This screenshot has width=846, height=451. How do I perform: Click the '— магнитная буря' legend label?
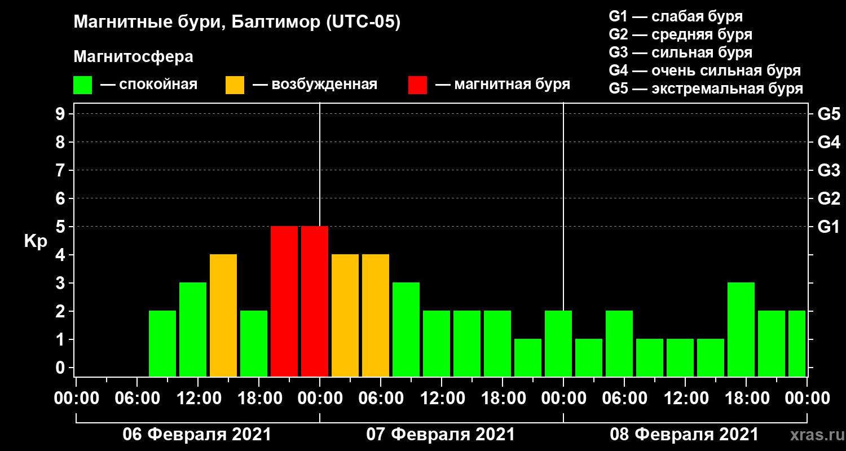(x=503, y=85)
